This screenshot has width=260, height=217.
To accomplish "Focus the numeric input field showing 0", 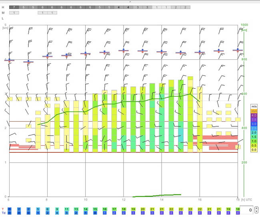I will coord(246,210).
